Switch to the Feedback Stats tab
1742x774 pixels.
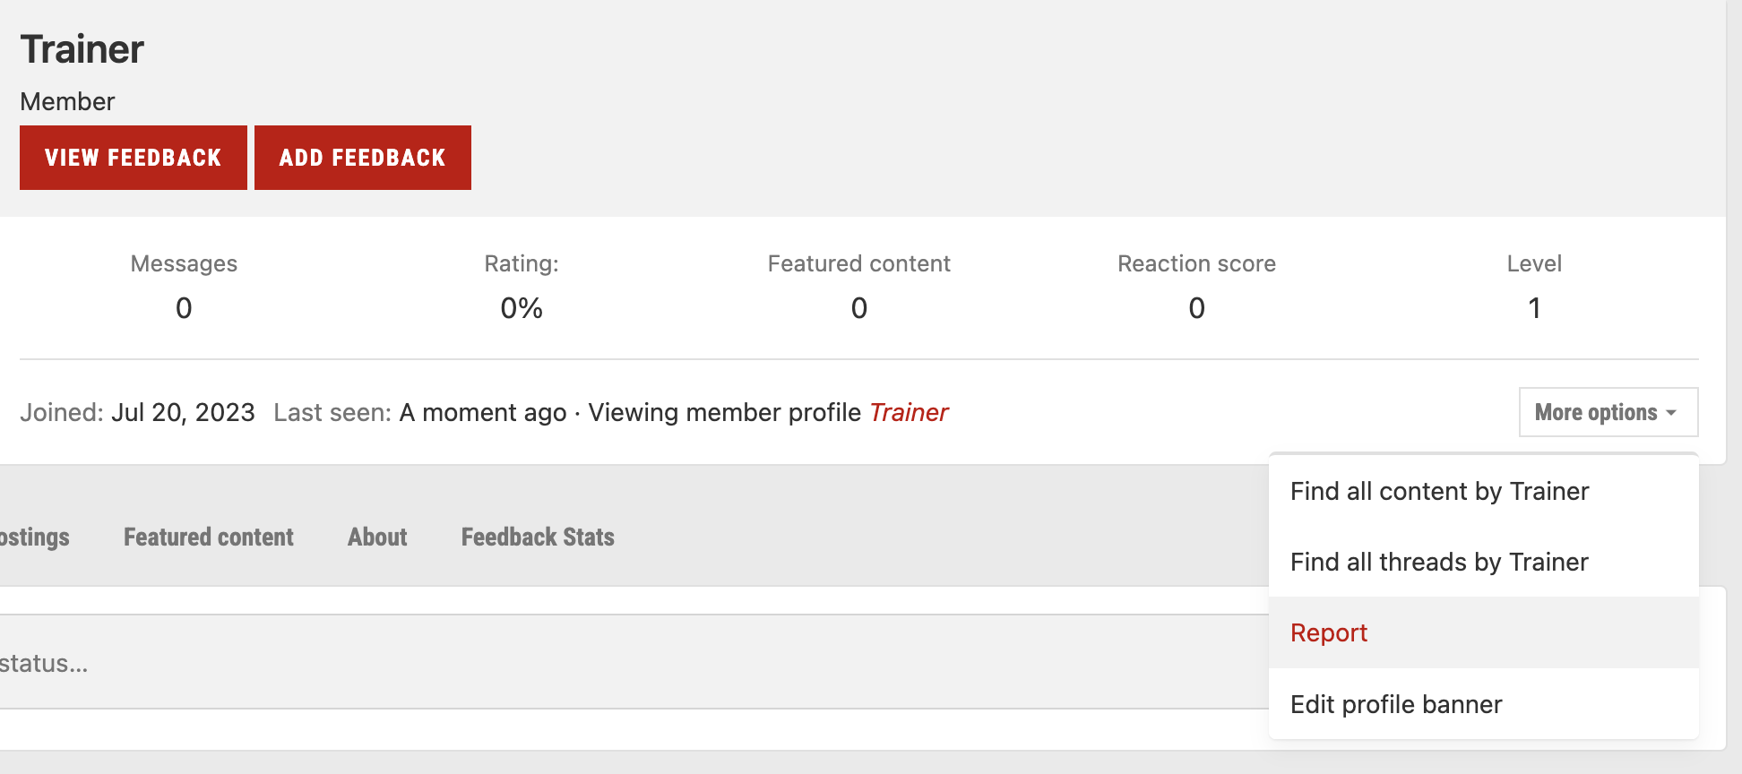(538, 537)
